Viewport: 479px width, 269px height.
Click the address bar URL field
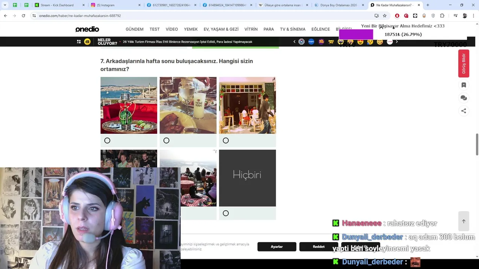pos(202,16)
